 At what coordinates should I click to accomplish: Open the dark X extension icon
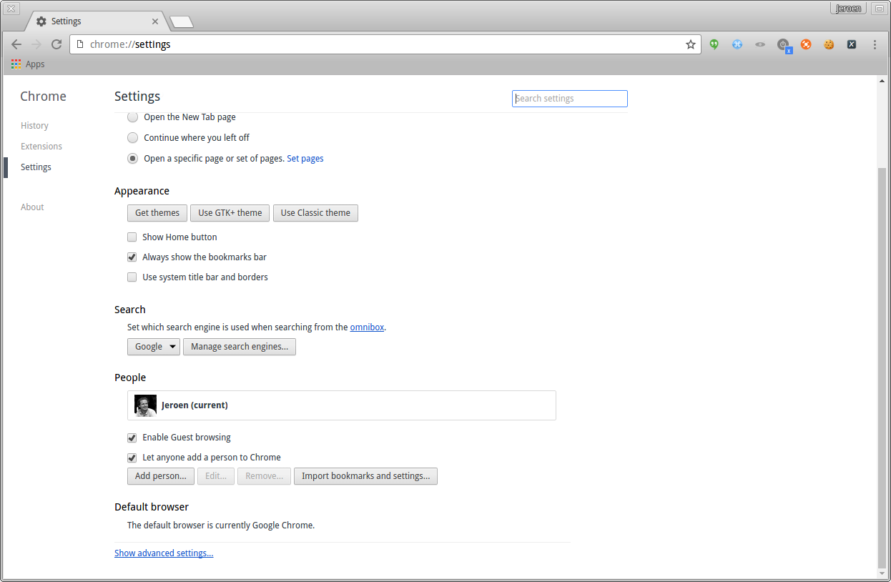[x=852, y=44]
